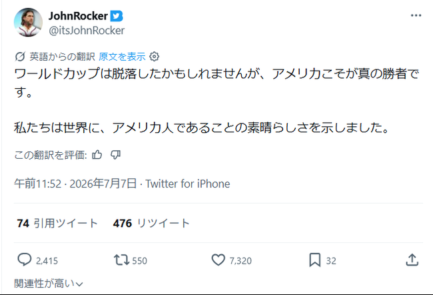Click the retweet arrows icon

click(121, 260)
